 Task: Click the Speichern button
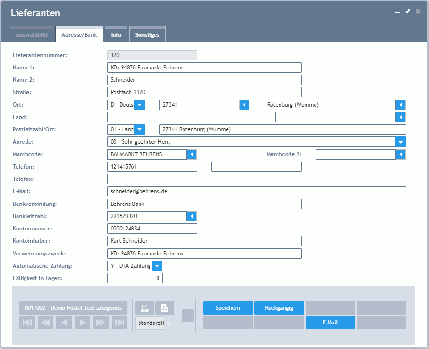pyautogui.click(x=228, y=308)
